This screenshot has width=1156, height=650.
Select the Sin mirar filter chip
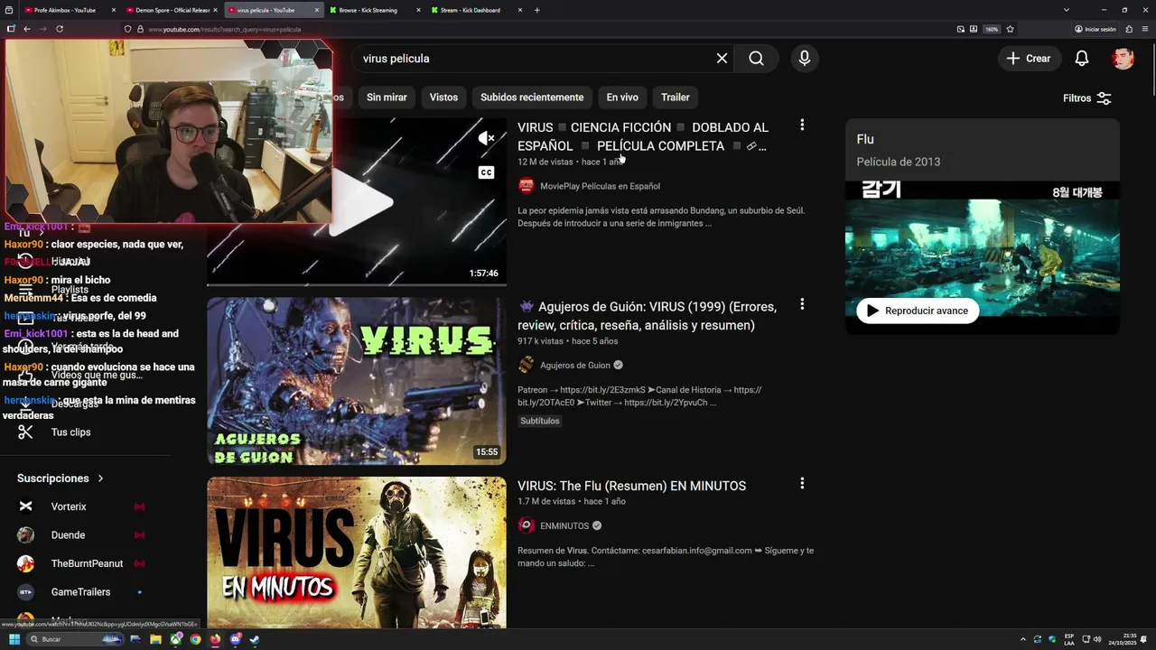[x=387, y=97]
